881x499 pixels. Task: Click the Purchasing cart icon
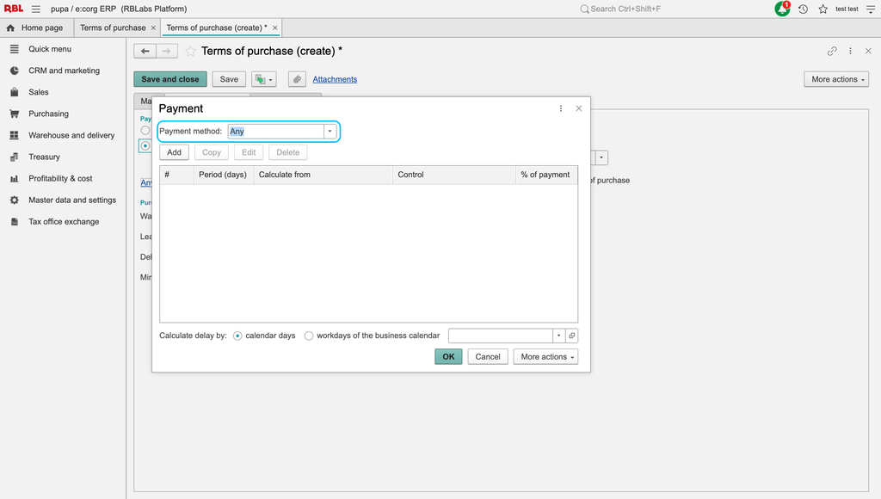click(x=15, y=114)
